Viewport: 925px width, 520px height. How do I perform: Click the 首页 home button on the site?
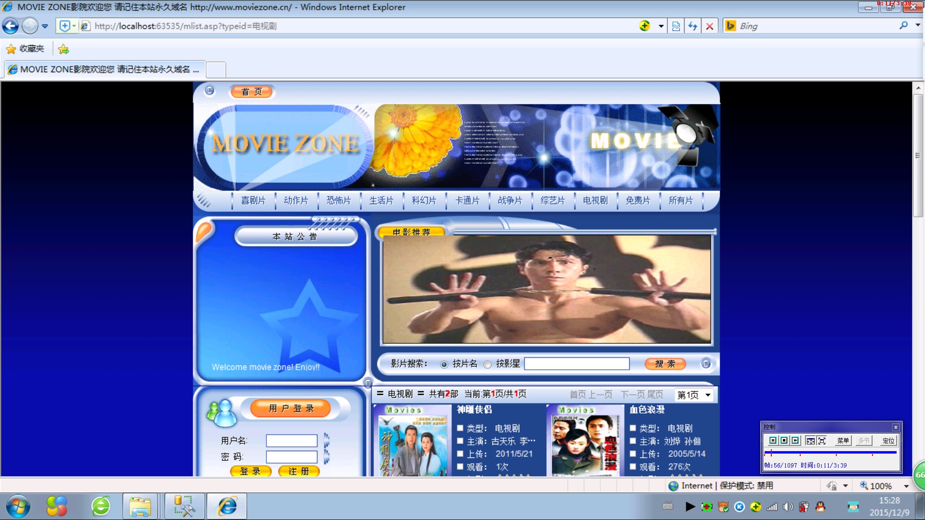pos(251,91)
